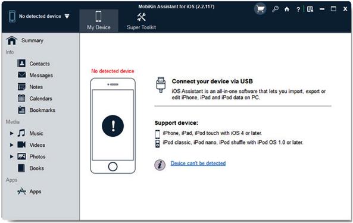353x223 pixels.
Task: Minimize the MobiKin window
Action: [x=322, y=9]
